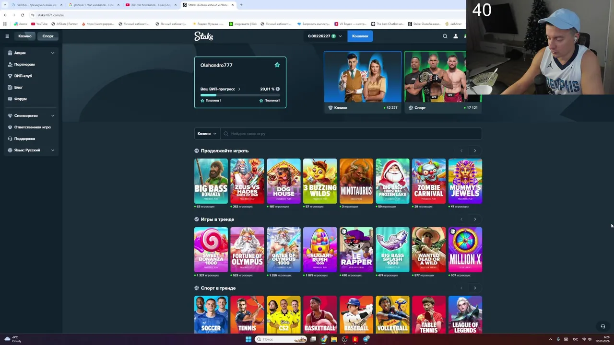Viewport: 614px width, 345px height.
Task: Open Million X game tile
Action: (465, 250)
